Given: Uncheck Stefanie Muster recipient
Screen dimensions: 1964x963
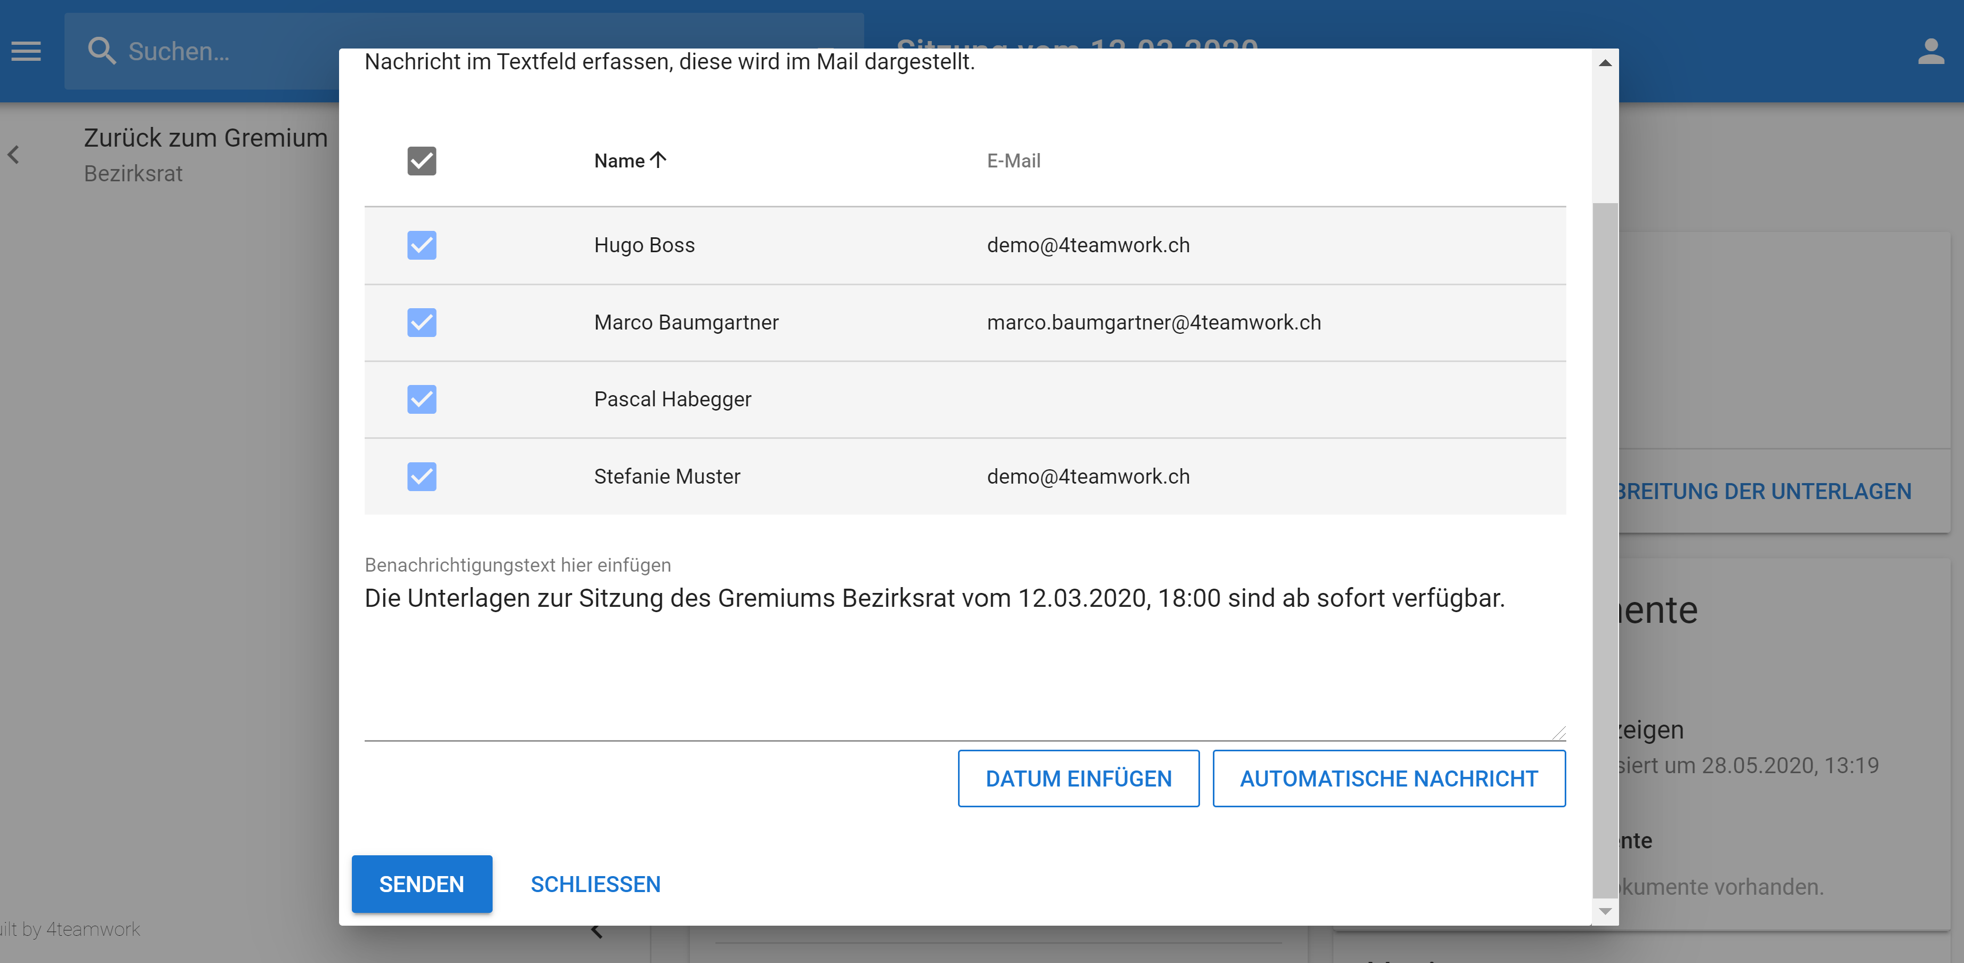Looking at the screenshot, I should click(422, 477).
